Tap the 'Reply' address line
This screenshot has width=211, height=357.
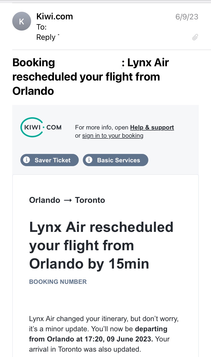[46, 37]
